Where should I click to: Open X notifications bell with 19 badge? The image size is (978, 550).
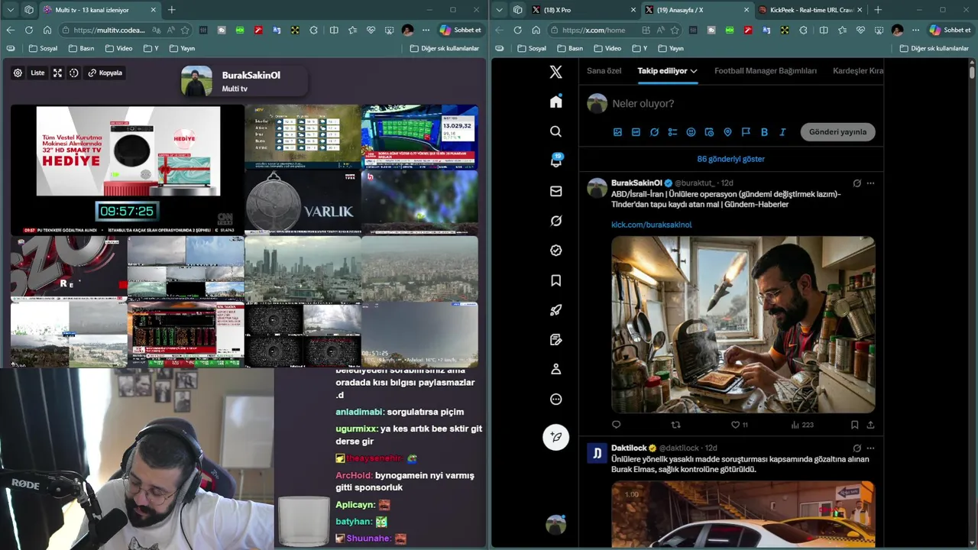click(x=555, y=160)
